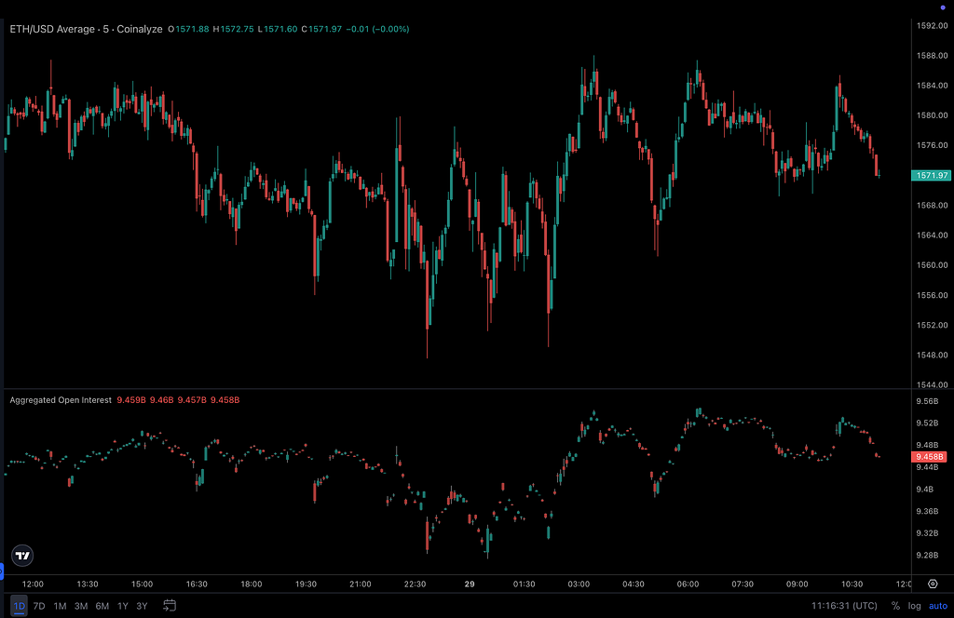
Task: Open the go-to-date calendar icon
Action: (170, 605)
